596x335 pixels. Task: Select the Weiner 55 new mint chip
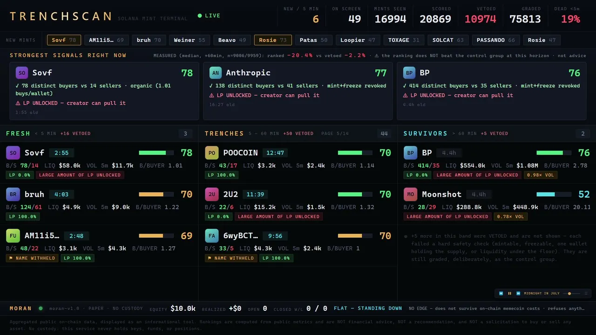[x=190, y=40]
